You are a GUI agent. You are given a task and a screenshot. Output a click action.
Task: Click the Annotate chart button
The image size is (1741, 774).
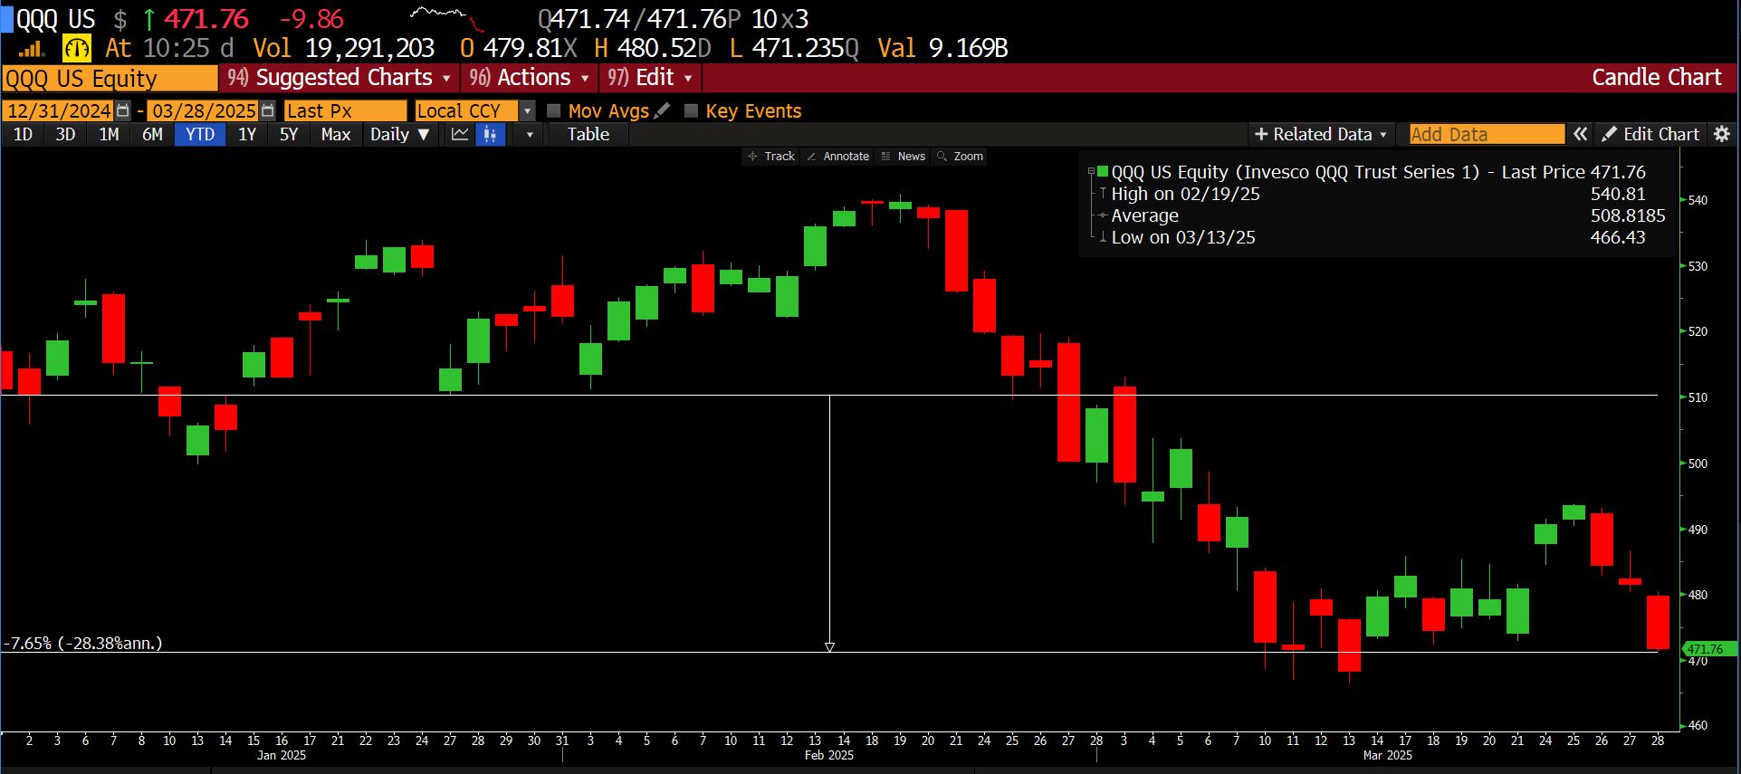coord(837,157)
